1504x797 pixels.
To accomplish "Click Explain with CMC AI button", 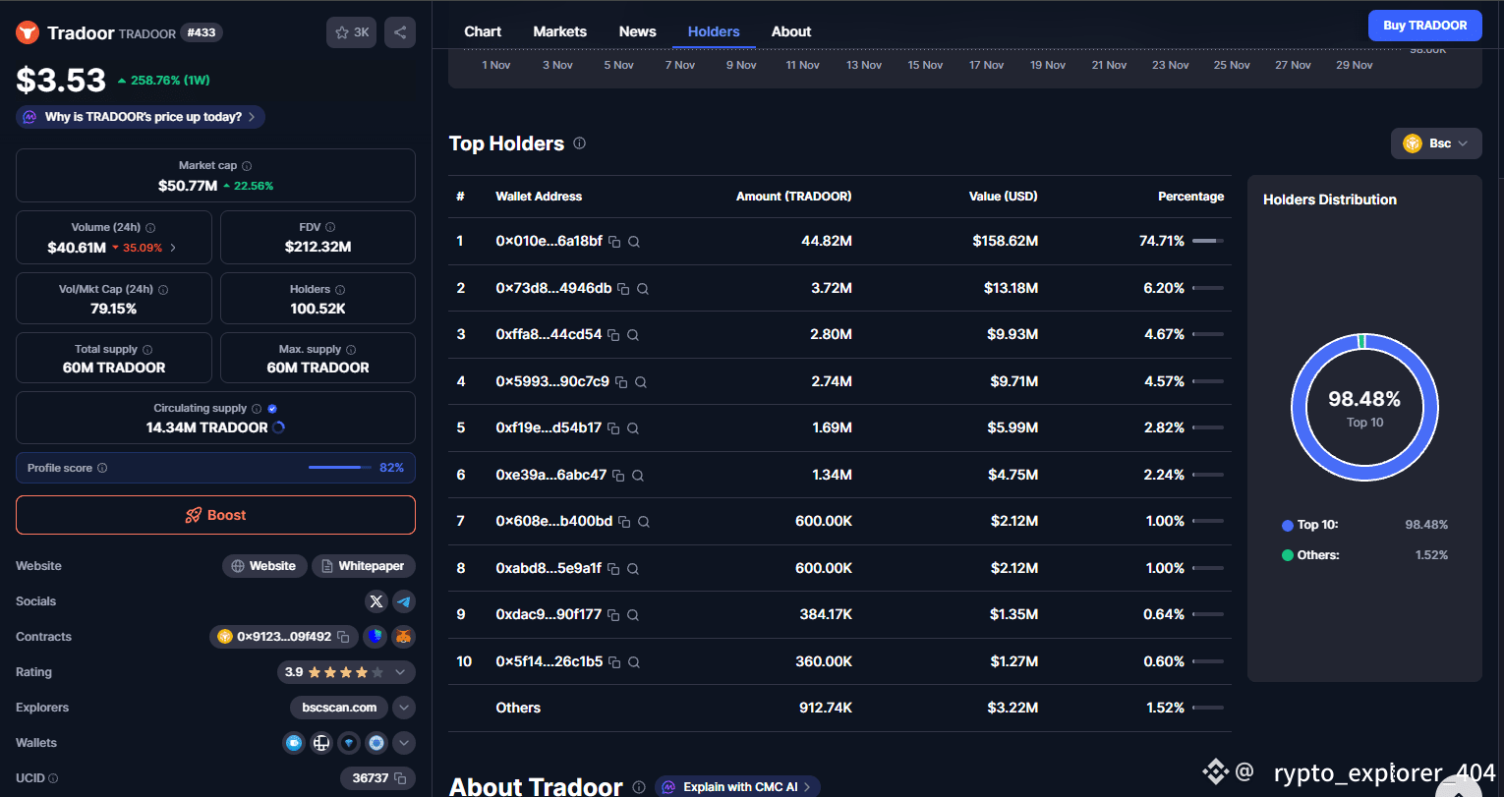I will click(x=737, y=786).
